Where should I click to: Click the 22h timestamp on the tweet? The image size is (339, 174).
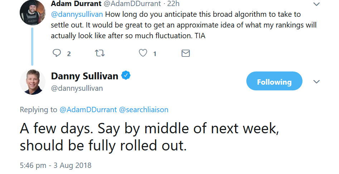[x=173, y=4]
